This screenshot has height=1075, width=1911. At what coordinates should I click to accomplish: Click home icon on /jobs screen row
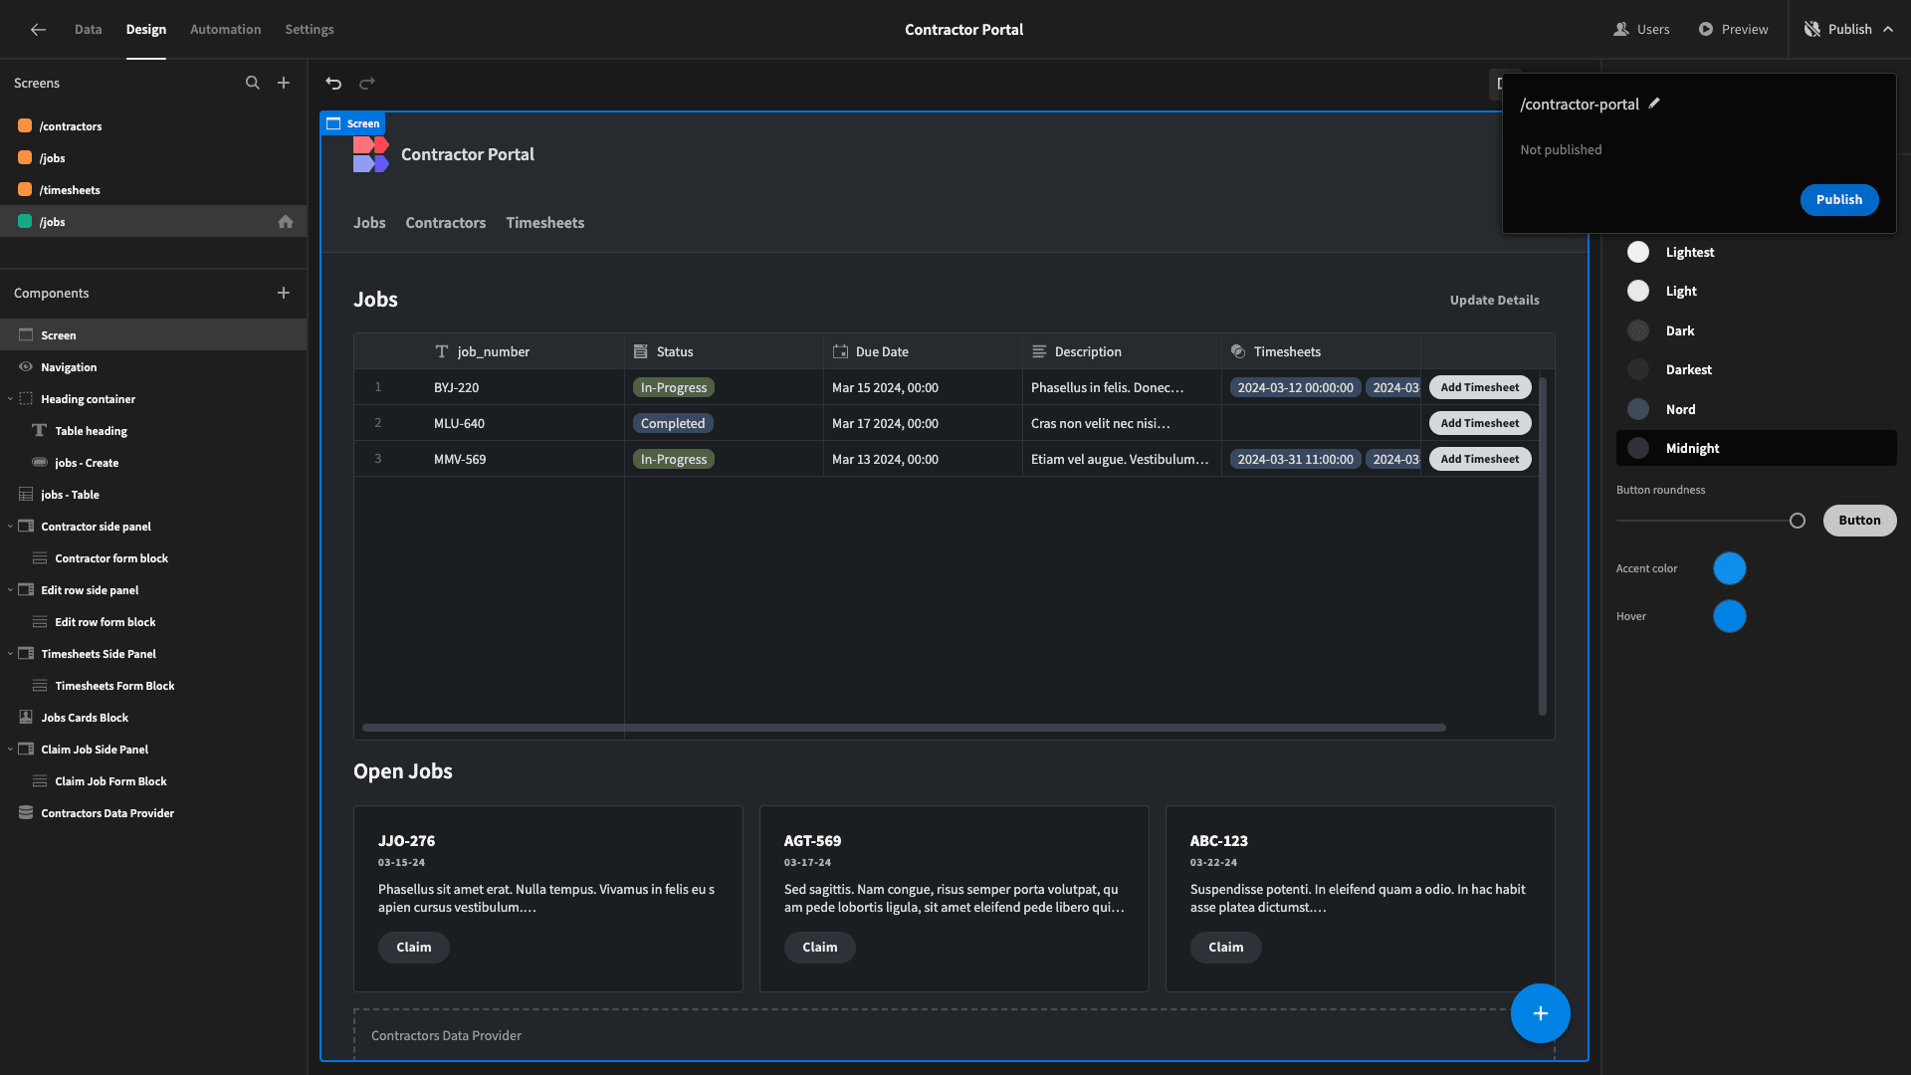point(286,222)
